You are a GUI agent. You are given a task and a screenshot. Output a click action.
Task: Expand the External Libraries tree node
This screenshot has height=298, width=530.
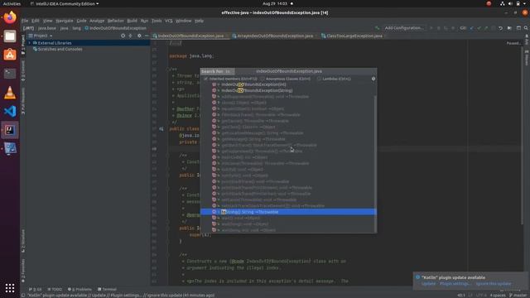30,43
